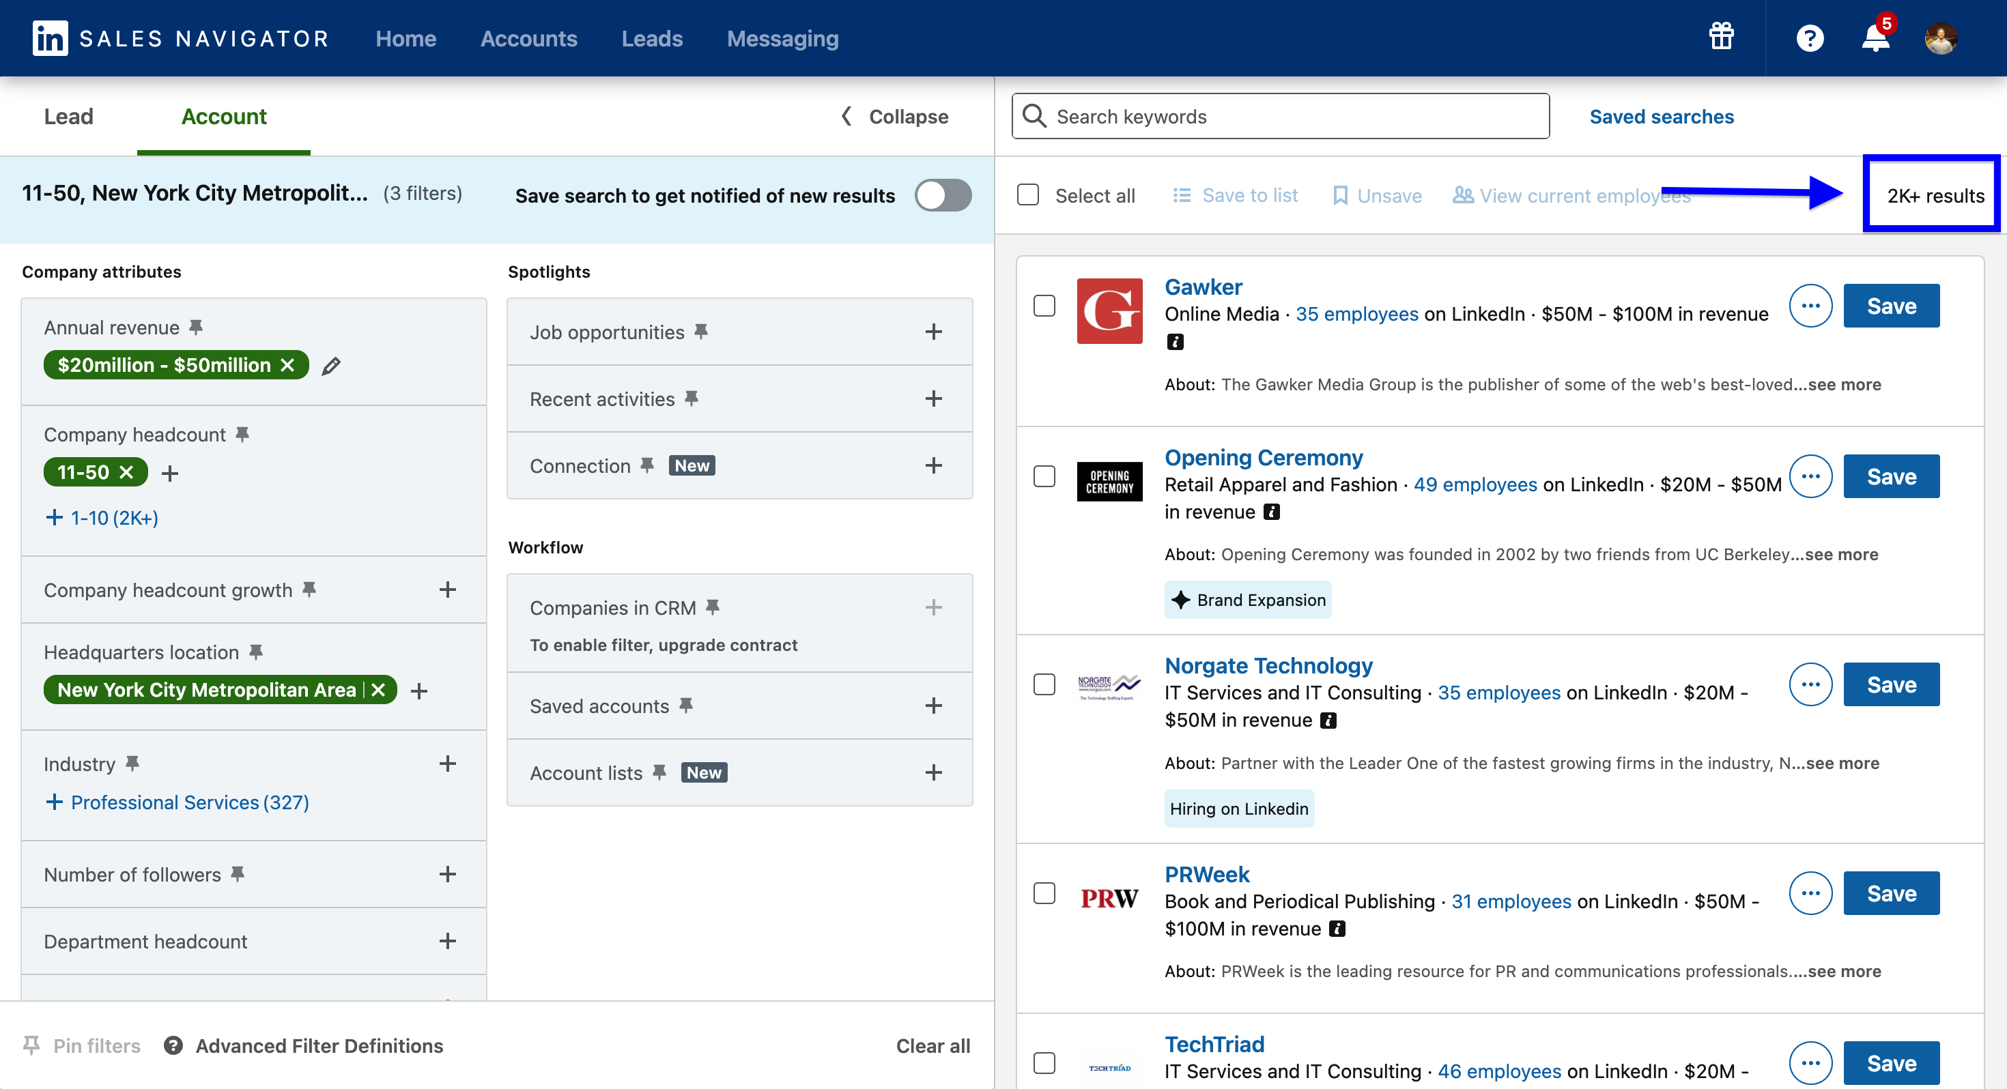Click the Advanced Filter Definitions help icon
2007x1089 pixels.
(173, 1045)
